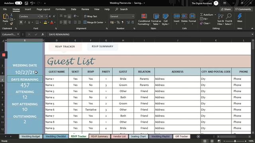This screenshot has height=143, width=255.
Task: Switch to the Data ribbon tab
Action: (x=73, y=9)
